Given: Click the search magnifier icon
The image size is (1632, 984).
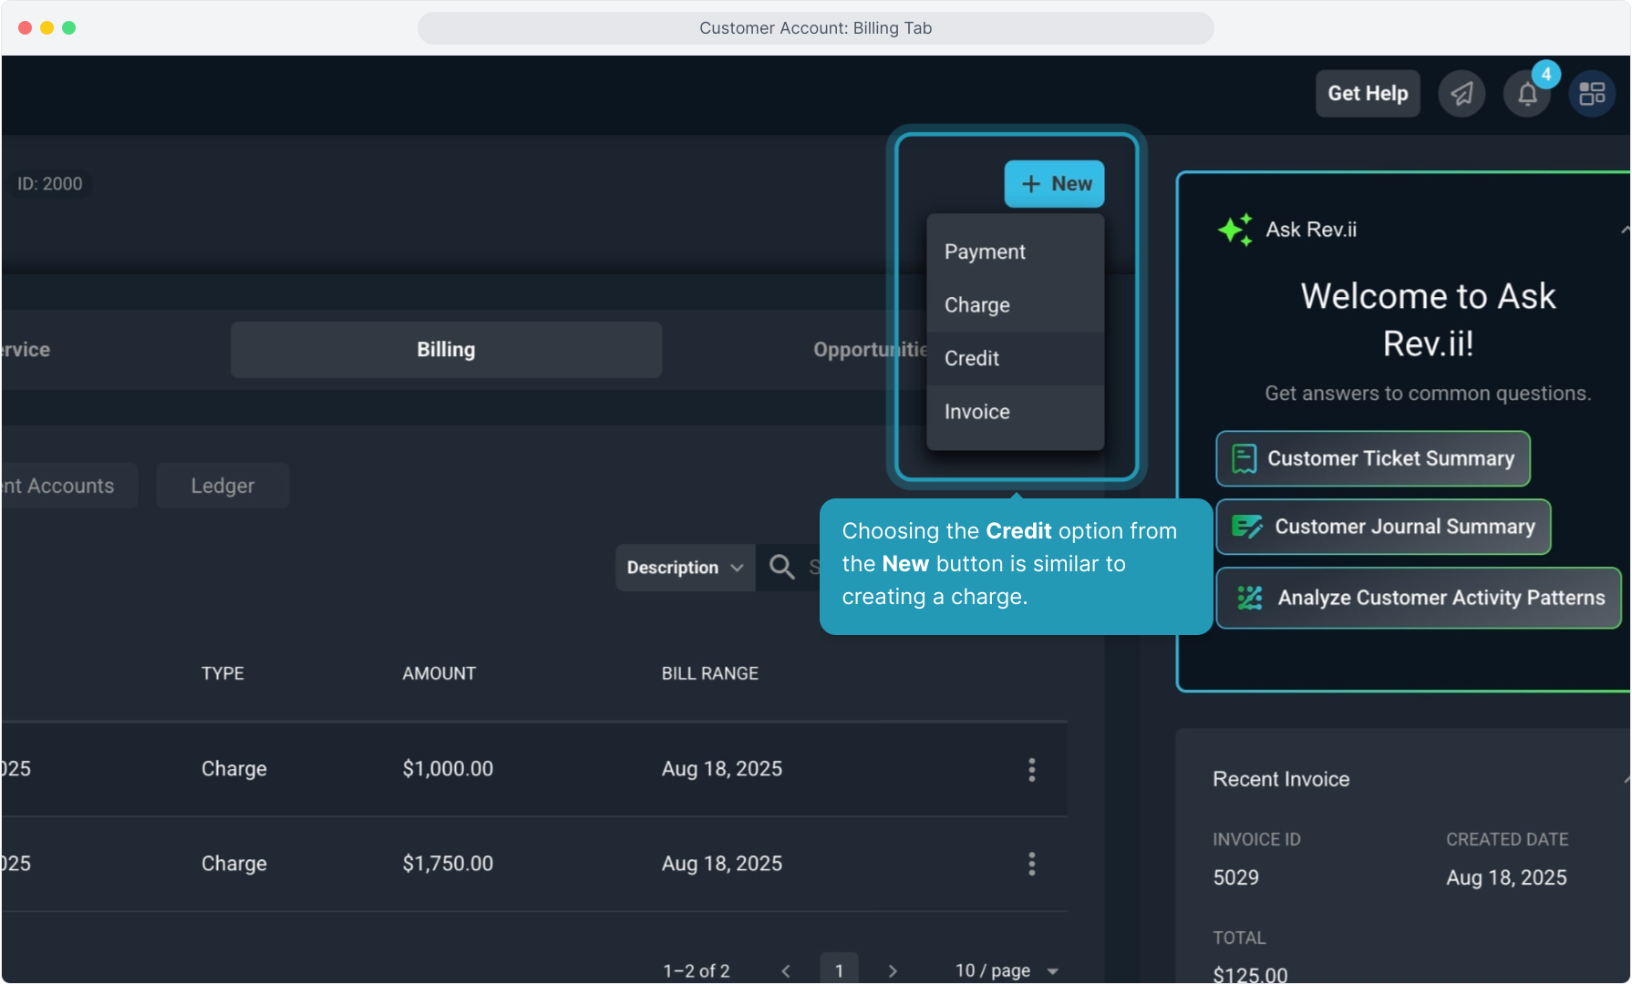Looking at the screenshot, I should click(x=781, y=567).
